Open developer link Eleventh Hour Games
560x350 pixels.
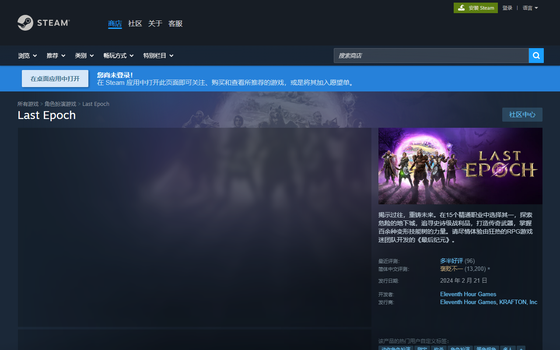468,294
